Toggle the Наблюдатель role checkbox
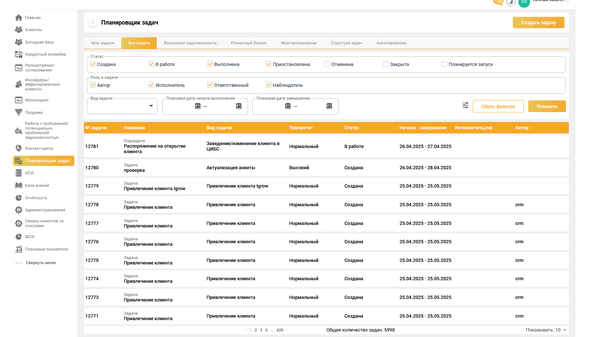Image resolution: width=589 pixels, height=337 pixels. click(x=269, y=85)
